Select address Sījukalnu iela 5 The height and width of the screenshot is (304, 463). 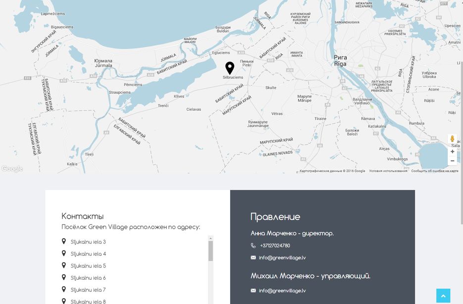pyautogui.click(x=88, y=266)
